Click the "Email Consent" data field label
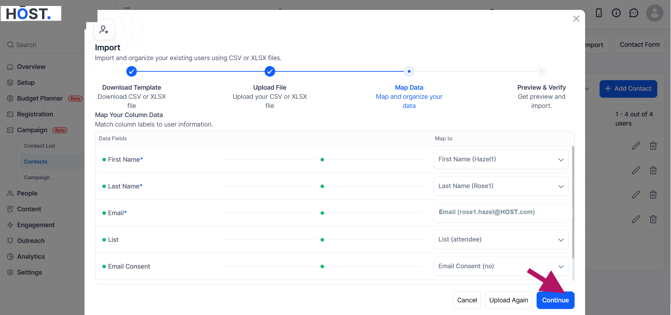This screenshot has width=671, height=315. pos(129,266)
